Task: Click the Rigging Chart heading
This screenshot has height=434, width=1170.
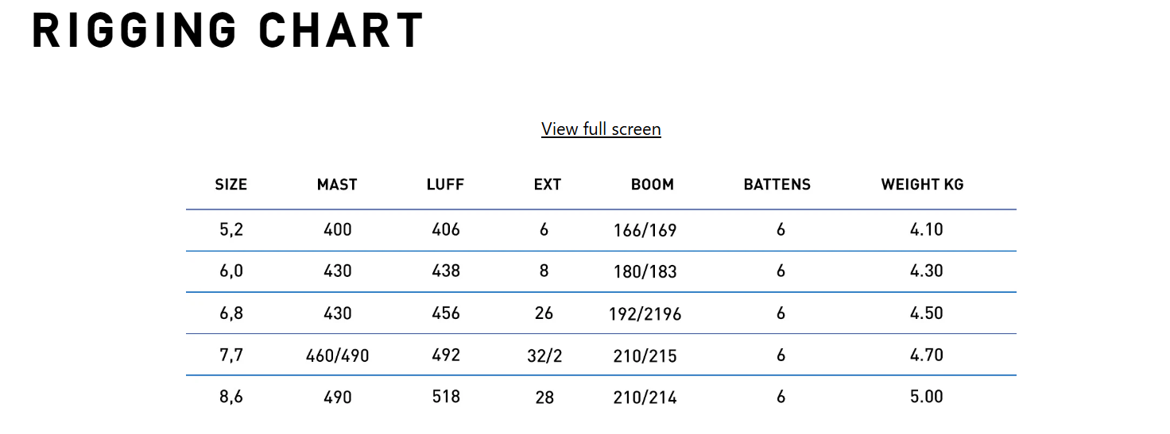Action: (x=228, y=31)
